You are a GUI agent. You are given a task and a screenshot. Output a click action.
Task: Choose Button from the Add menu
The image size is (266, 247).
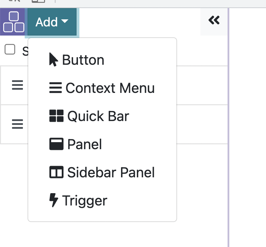click(x=83, y=60)
